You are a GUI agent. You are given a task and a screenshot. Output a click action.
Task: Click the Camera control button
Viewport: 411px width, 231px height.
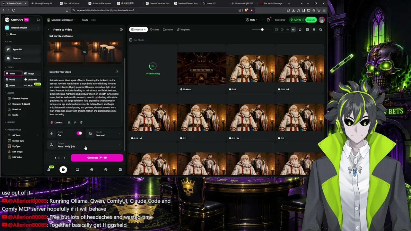coord(57,123)
